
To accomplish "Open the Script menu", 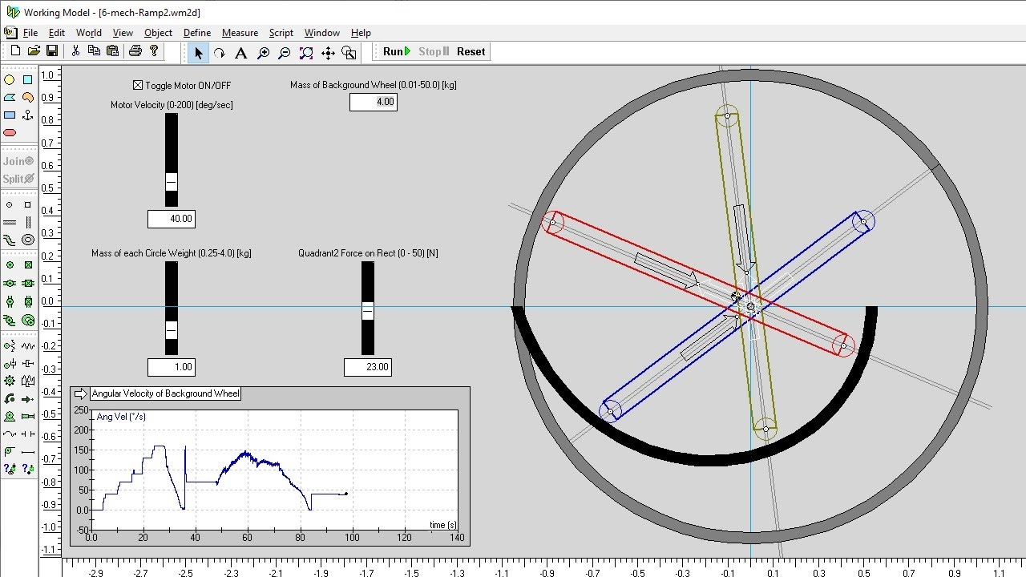I will 281,33.
